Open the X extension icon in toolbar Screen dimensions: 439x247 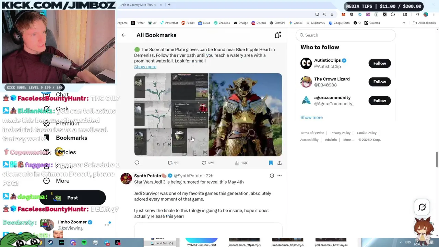click(x=384, y=14)
